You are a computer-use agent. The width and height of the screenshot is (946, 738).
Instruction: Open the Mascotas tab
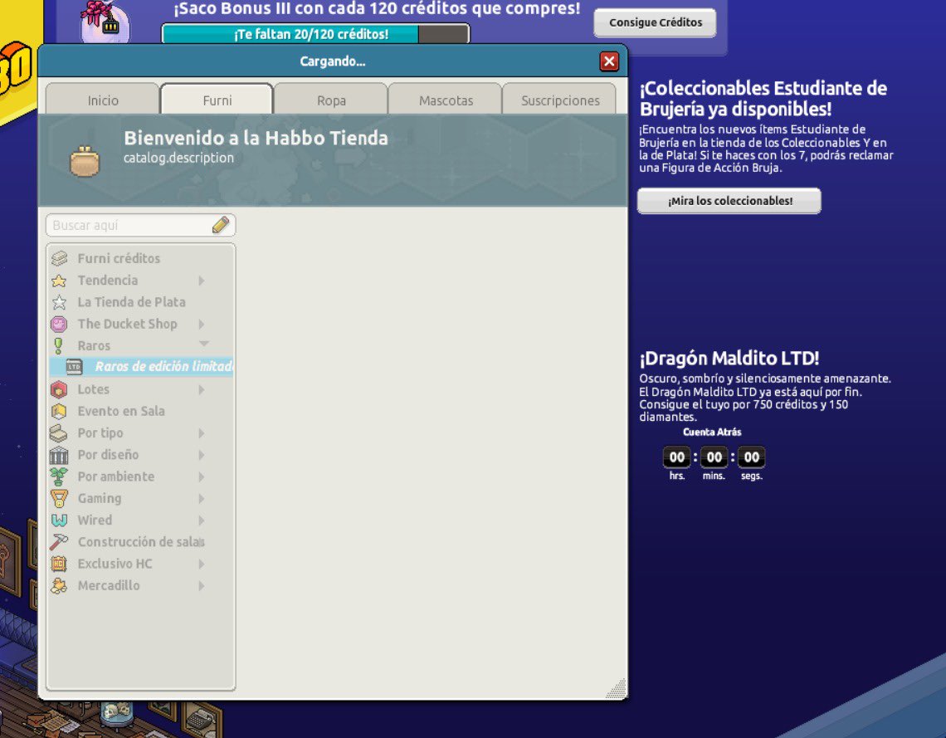click(446, 100)
